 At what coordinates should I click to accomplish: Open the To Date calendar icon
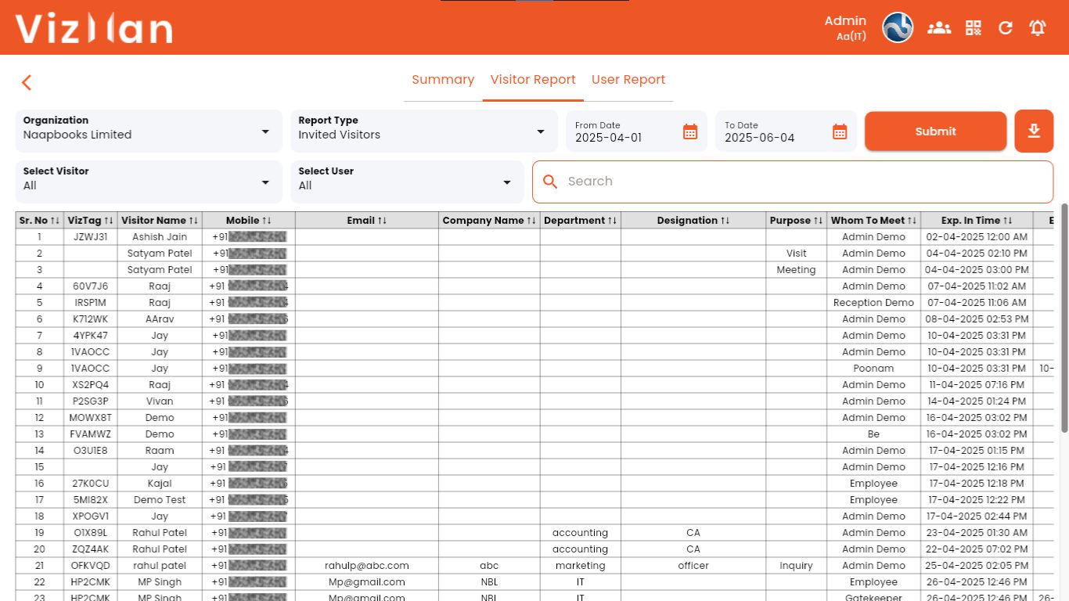tap(839, 131)
